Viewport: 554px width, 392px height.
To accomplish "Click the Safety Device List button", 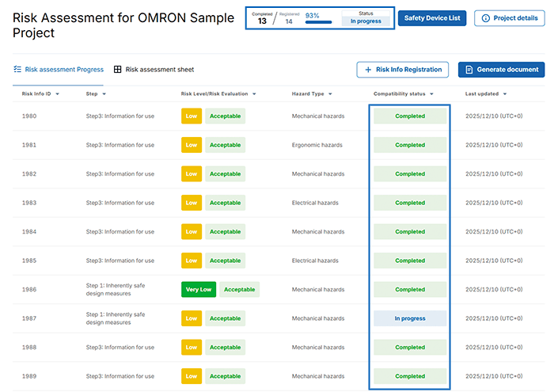I will 432,18.
